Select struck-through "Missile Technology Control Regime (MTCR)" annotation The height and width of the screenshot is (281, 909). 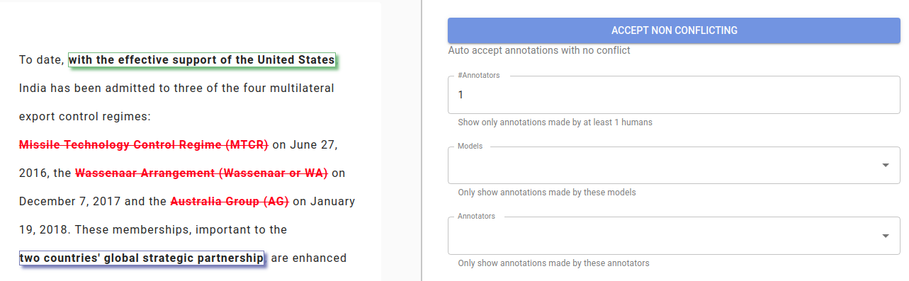click(144, 145)
